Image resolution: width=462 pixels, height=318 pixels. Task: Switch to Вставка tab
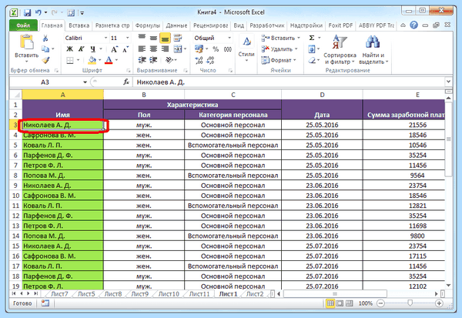click(x=79, y=25)
